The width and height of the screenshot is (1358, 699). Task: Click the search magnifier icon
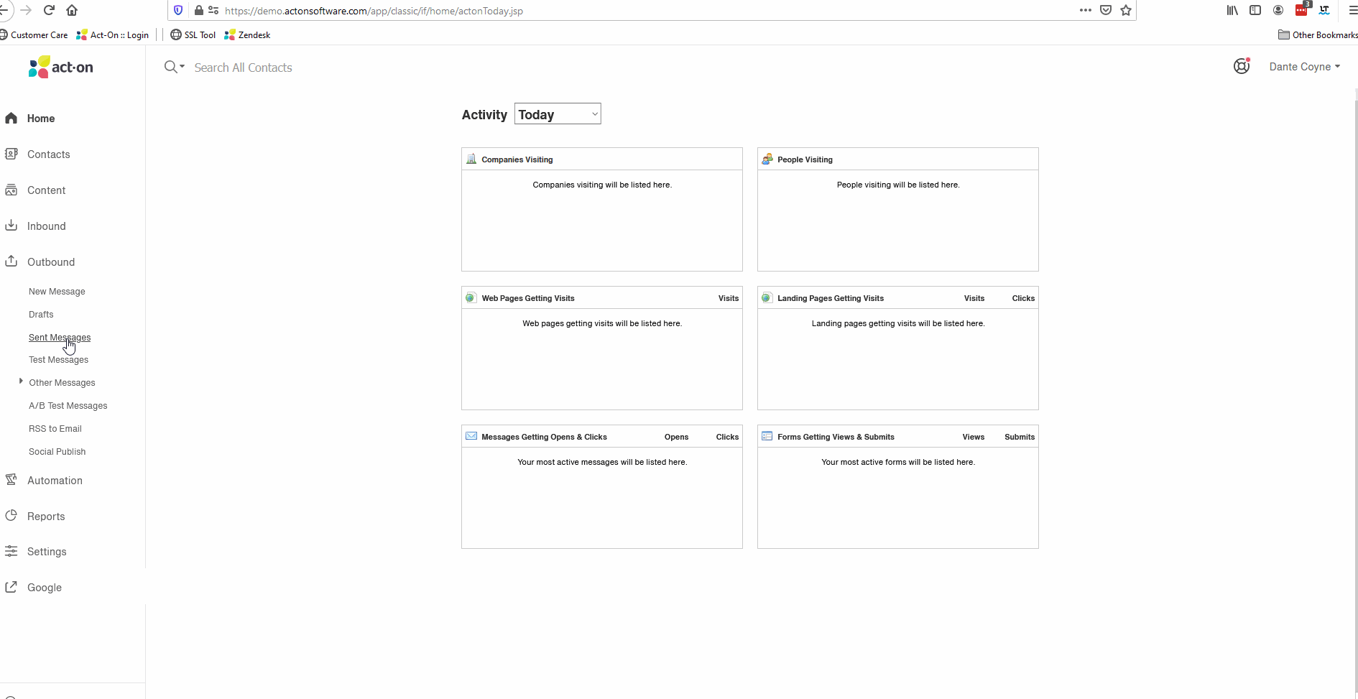(x=171, y=67)
